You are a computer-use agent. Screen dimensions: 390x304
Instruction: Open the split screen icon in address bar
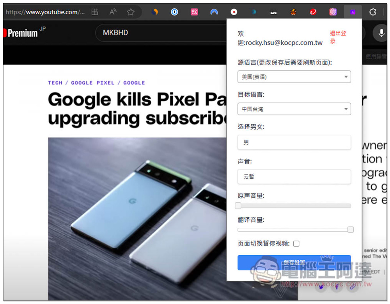coord(95,12)
